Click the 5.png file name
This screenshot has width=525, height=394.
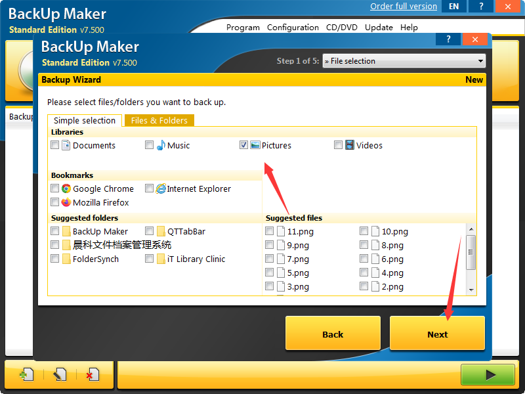click(298, 273)
